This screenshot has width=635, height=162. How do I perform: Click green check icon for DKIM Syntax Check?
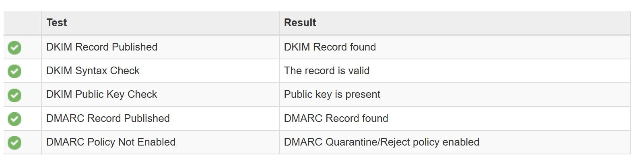(14, 71)
